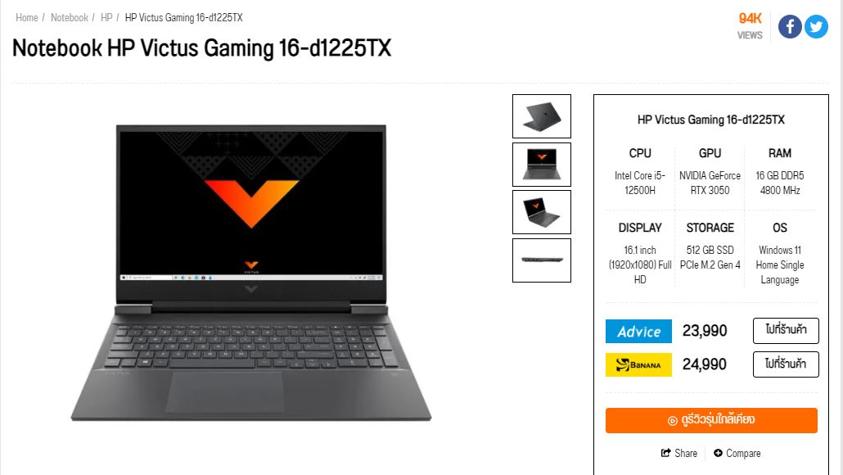Viewport: 843px width, 475px height.
Task: Open the Notebook breadcrumb link
Action: [x=70, y=18]
